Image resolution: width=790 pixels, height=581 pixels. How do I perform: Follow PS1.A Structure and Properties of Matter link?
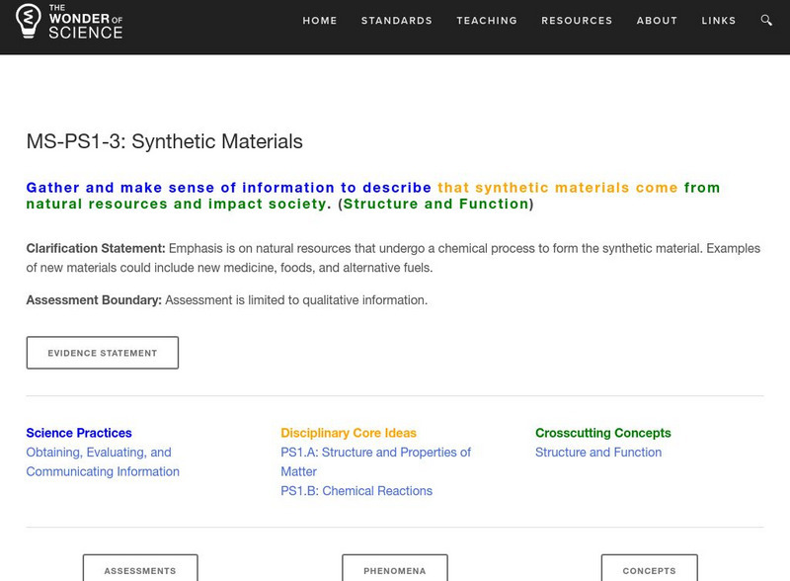coord(375,461)
